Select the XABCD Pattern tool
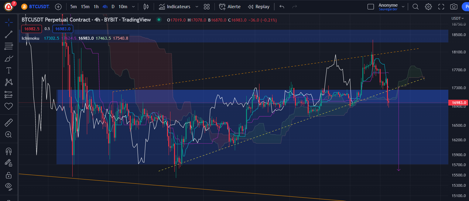Viewport: 469px width, 201px height. pos(9,82)
